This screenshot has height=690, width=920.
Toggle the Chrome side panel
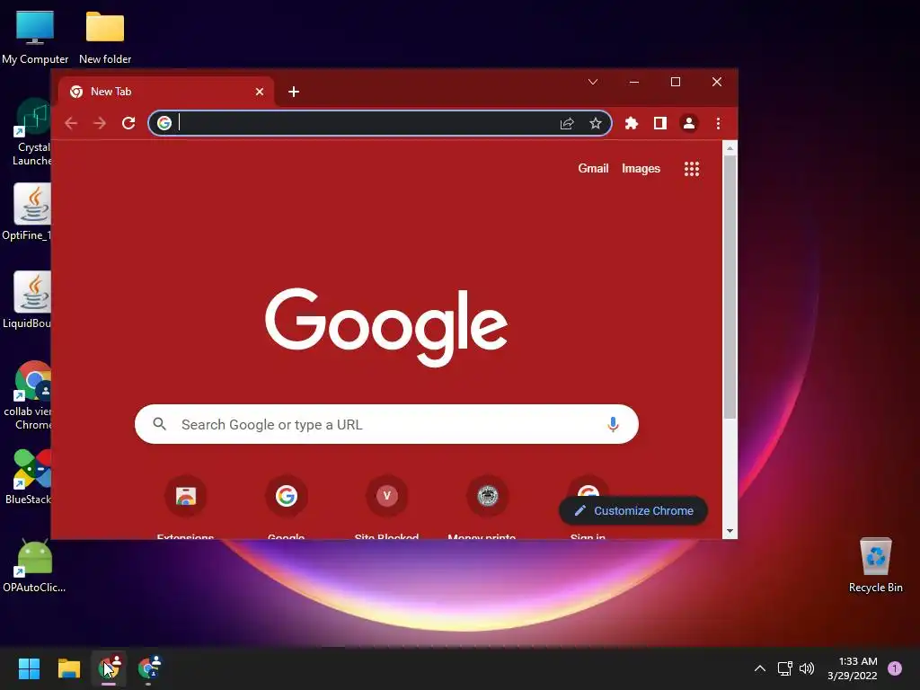(x=660, y=123)
